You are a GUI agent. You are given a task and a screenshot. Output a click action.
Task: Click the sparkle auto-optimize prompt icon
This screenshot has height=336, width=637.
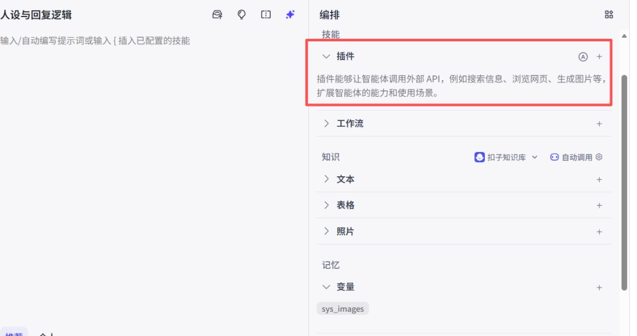point(290,15)
